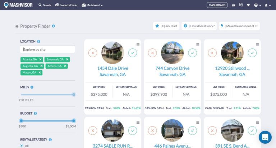Open the help question mark dropdown
Viewport: 276px width, 148px height.
click(x=257, y=5)
